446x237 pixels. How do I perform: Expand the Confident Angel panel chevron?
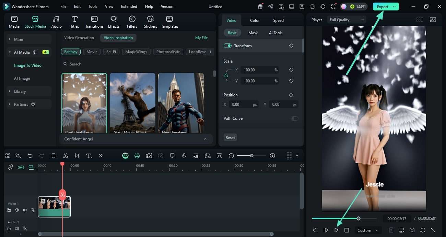coord(205,139)
